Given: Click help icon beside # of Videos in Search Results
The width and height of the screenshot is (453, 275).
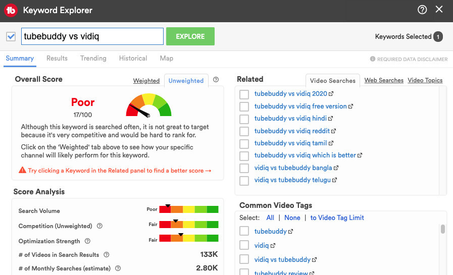Looking at the screenshot, I should (107, 254).
